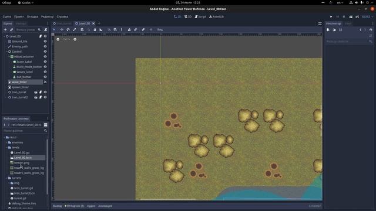
Task: Collapse the HBoxContainer node
Action: (x=9, y=57)
